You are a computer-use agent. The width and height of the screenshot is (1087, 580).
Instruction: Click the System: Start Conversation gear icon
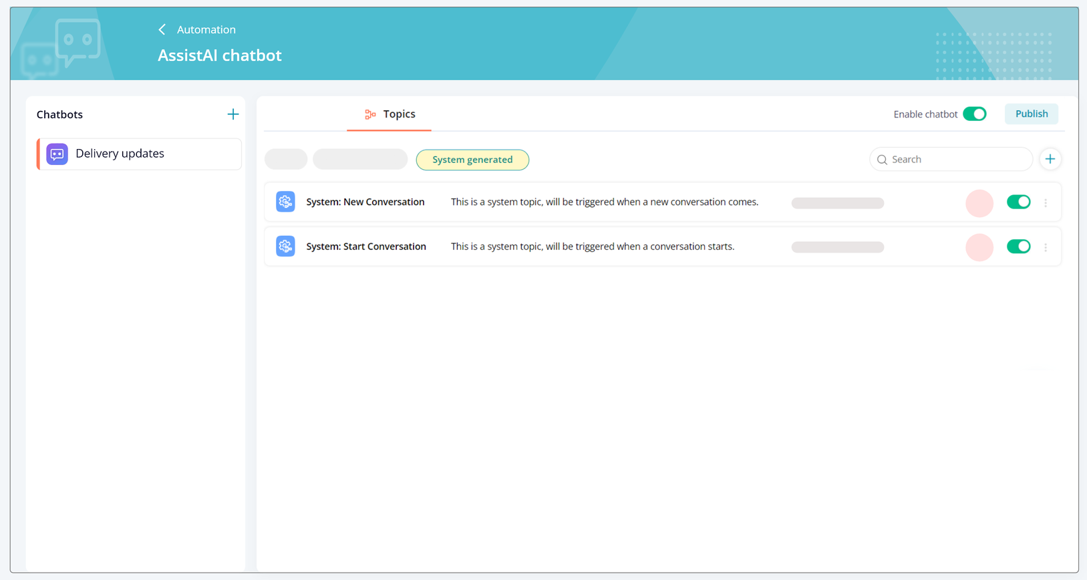tap(285, 247)
